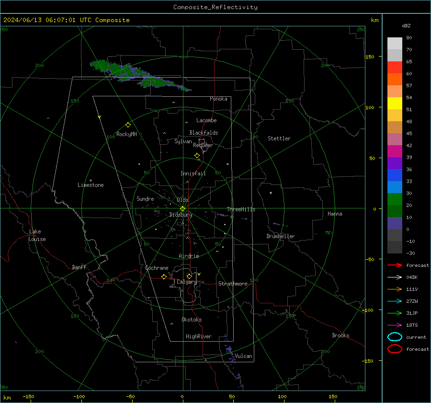The width and height of the screenshot is (431, 403).
Task: Select the bright green 20–30 dBZ swatch
Action: click(395, 199)
